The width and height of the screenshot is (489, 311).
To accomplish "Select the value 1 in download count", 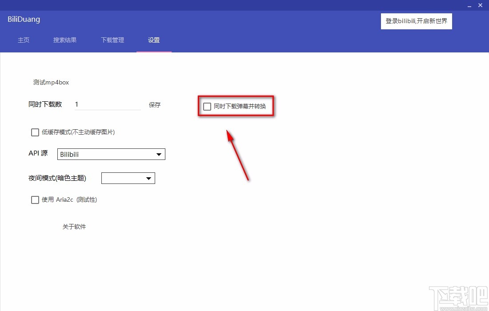I will click(x=76, y=104).
